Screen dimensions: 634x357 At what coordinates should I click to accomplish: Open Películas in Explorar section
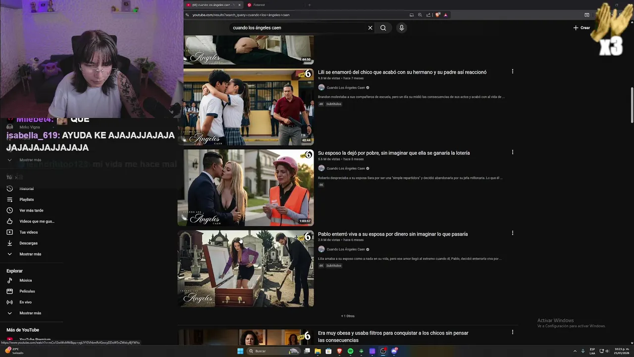point(27,292)
